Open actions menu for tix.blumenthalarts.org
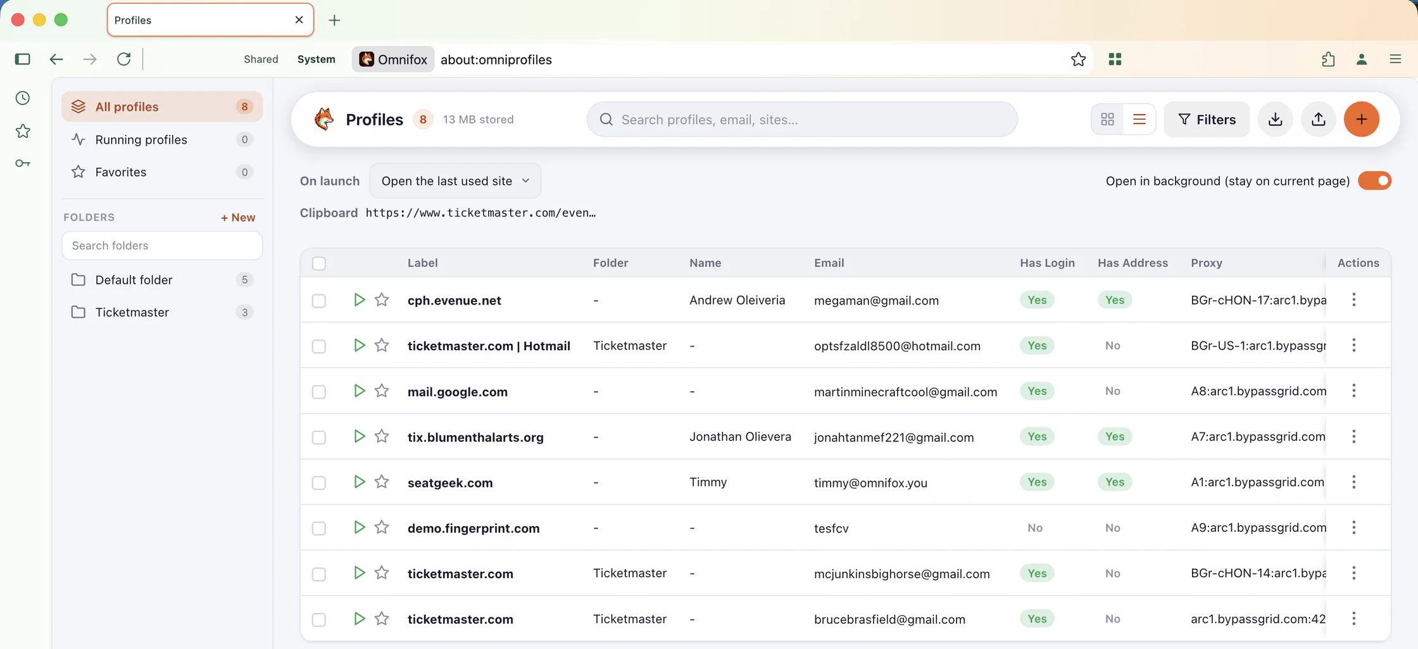The height and width of the screenshot is (649, 1418). click(x=1353, y=436)
